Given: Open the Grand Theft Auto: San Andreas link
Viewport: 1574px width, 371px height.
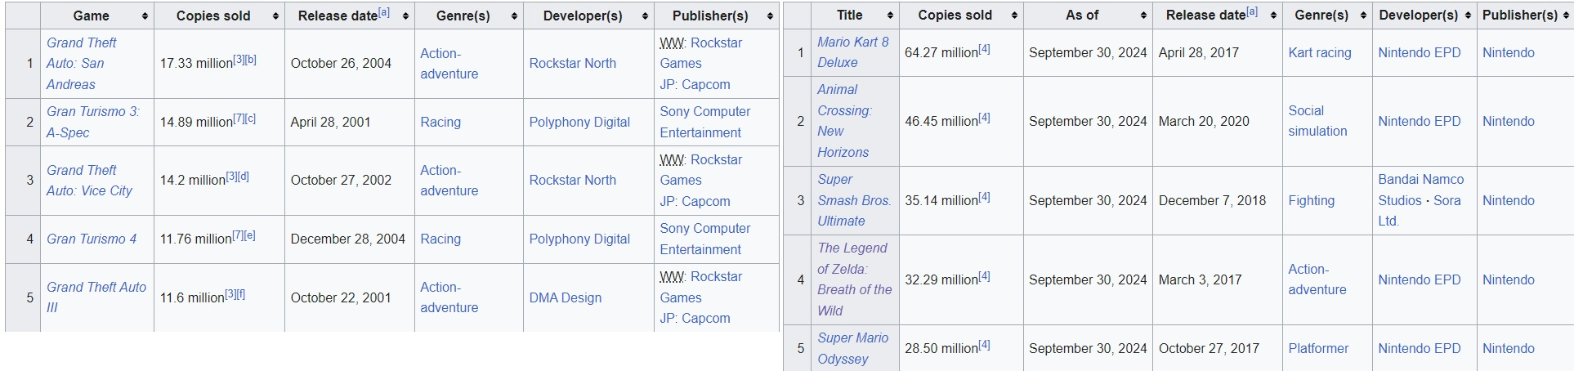Looking at the screenshot, I should (x=81, y=63).
